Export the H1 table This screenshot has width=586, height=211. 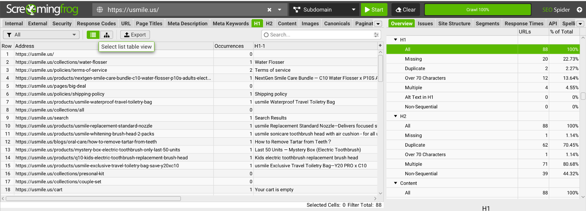tap(135, 35)
